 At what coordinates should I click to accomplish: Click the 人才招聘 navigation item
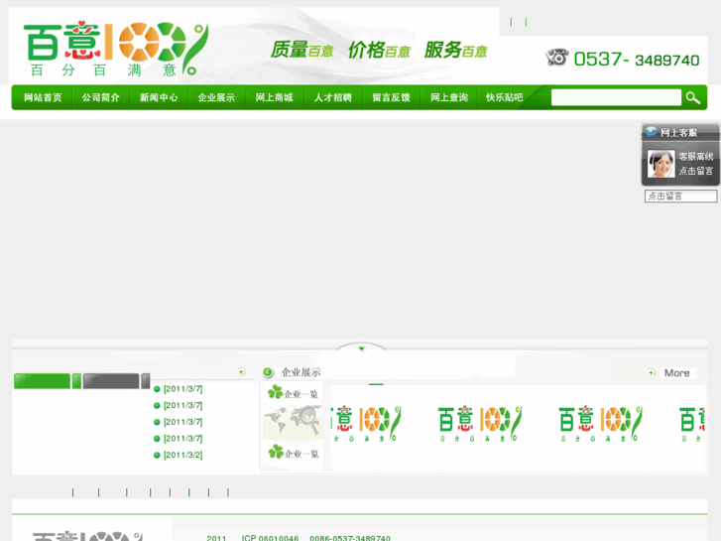pyautogui.click(x=332, y=97)
